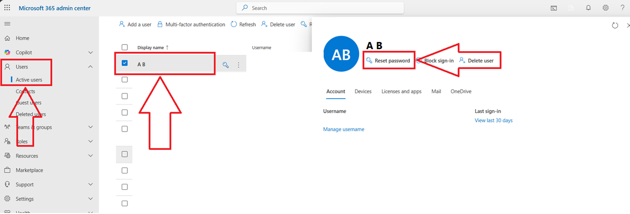Tick the select-all users checkbox

pos(124,48)
